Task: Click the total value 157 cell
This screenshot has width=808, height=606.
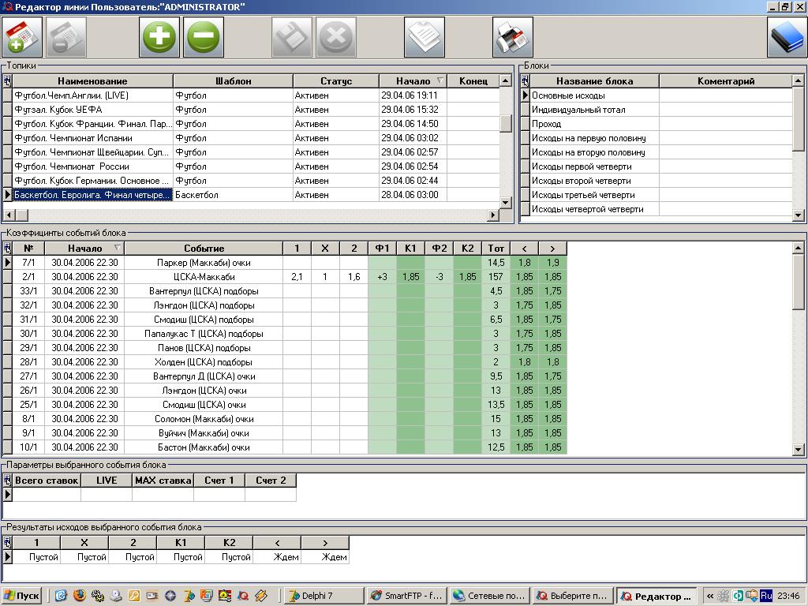Action: 496,277
